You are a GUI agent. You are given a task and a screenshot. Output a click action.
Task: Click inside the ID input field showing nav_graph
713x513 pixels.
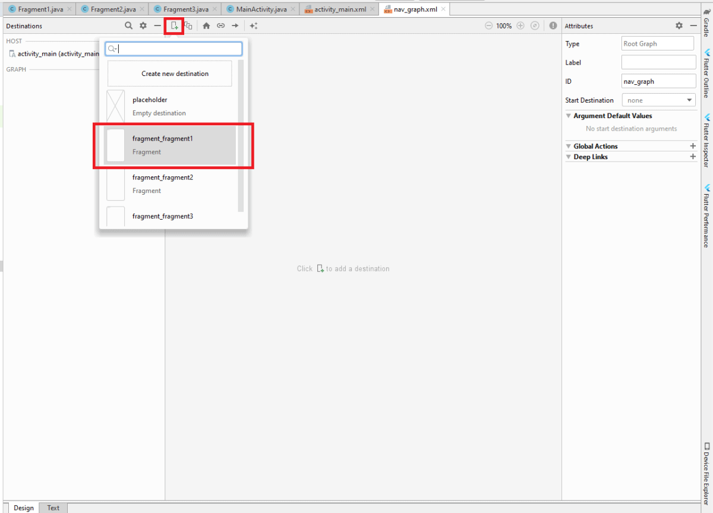(658, 81)
